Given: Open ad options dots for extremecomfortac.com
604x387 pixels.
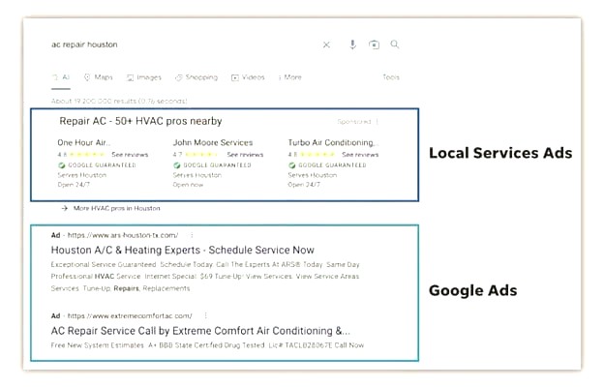Looking at the screenshot, I should (206, 315).
